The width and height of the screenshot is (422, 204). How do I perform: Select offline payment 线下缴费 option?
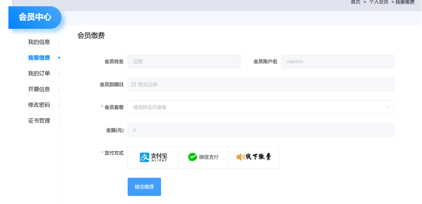(x=254, y=157)
